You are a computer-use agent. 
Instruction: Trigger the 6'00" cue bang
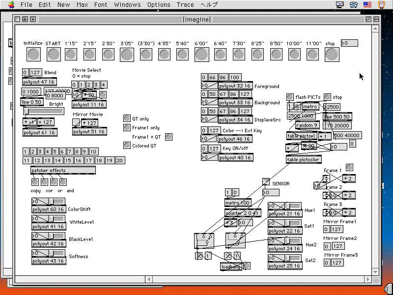pyautogui.click(x=202, y=55)
